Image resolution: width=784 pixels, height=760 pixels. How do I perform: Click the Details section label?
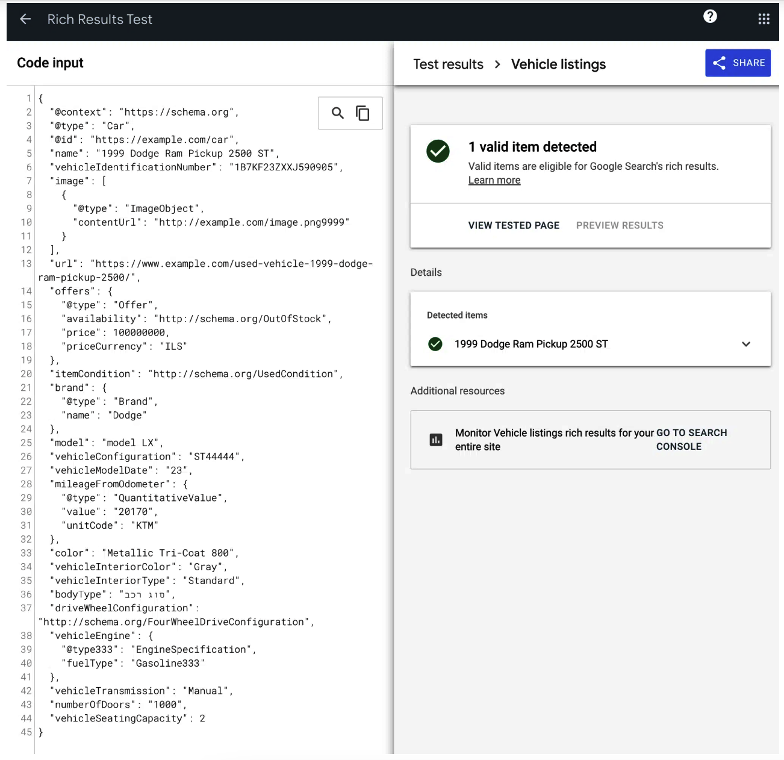[426, 272]
